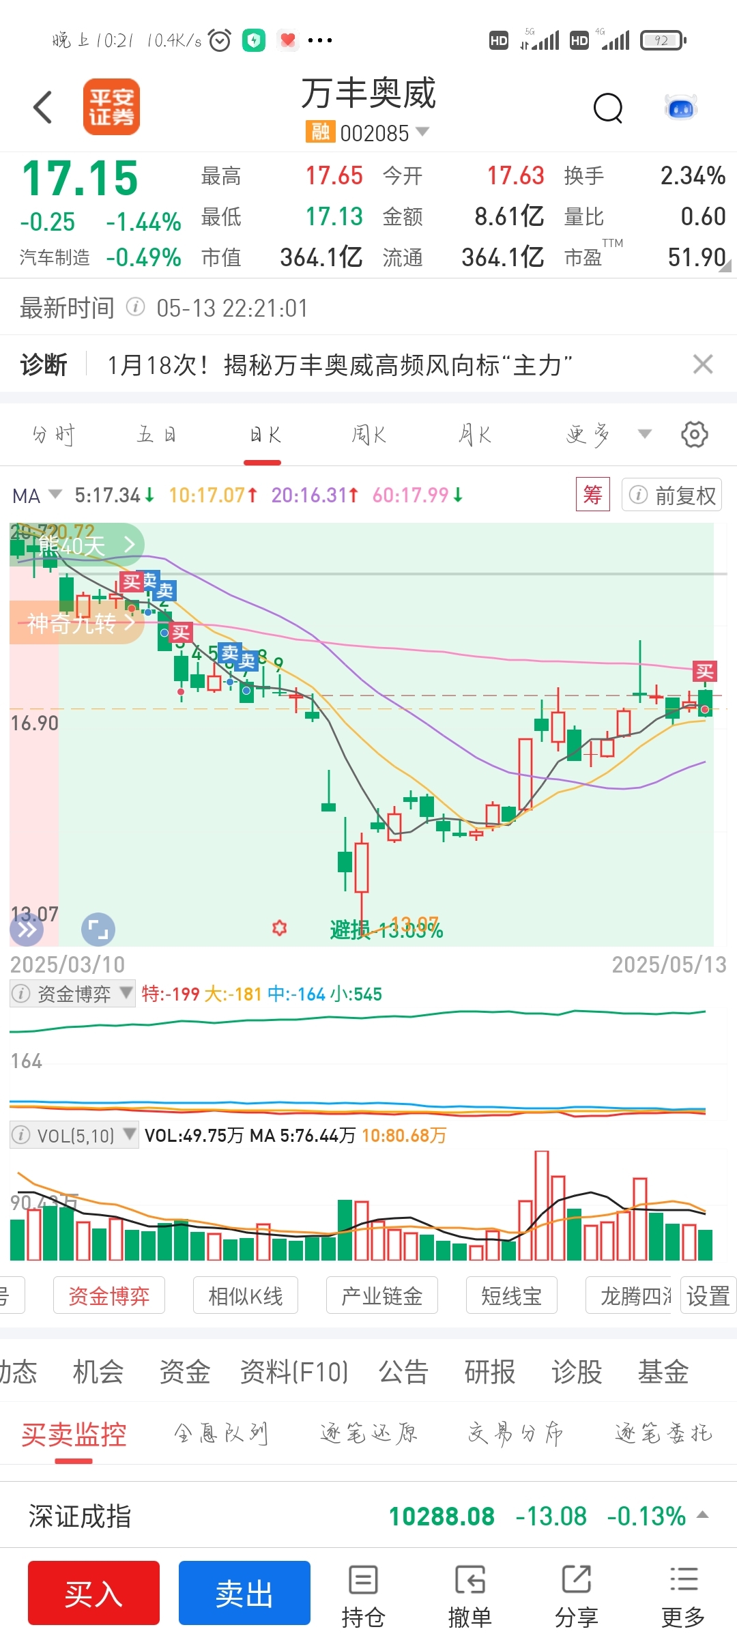
Task: Open the 资料(F10) section tab
Action: [x=295, y=1372]
